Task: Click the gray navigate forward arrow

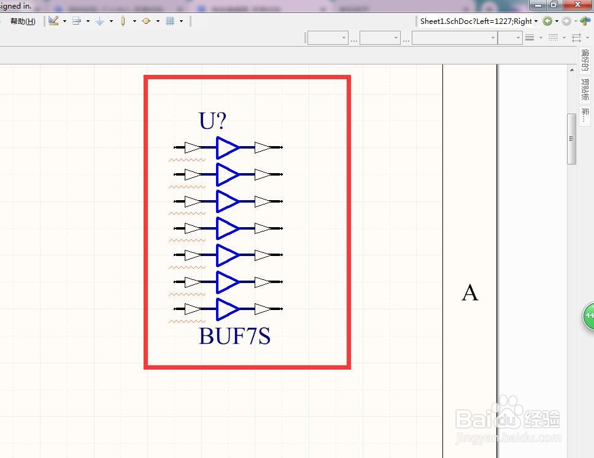Action: point(566,21)
